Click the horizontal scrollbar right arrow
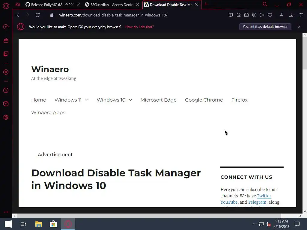Image resolution: width=307 pixels, height=230 pixels. point(300,216)
